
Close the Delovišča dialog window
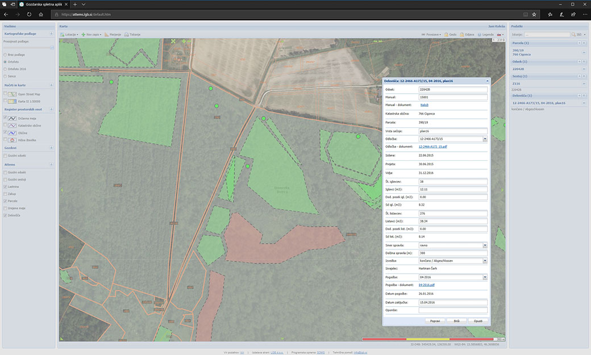point(487,81)
